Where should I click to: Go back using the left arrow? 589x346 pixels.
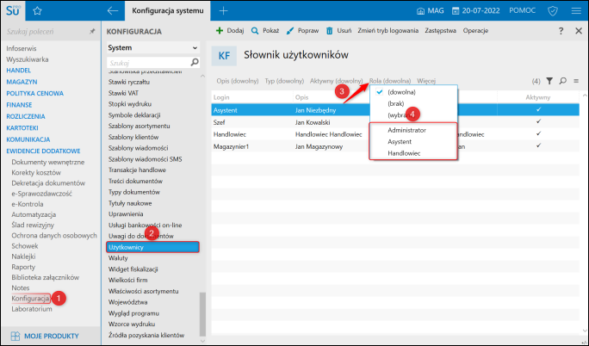[113, 11]
